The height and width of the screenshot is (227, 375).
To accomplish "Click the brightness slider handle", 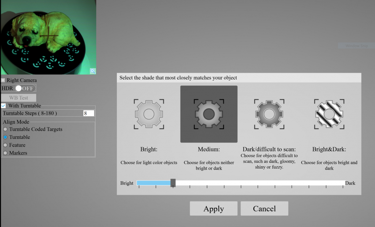I will [173, 183].
